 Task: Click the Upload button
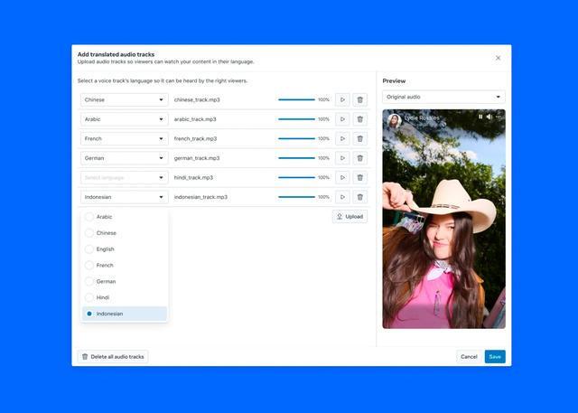pyautogui.click(x=350, y=217)
